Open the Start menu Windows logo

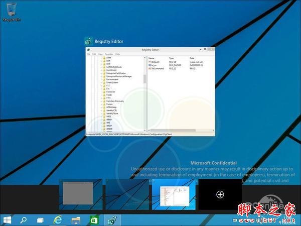[x=8, y=220]
